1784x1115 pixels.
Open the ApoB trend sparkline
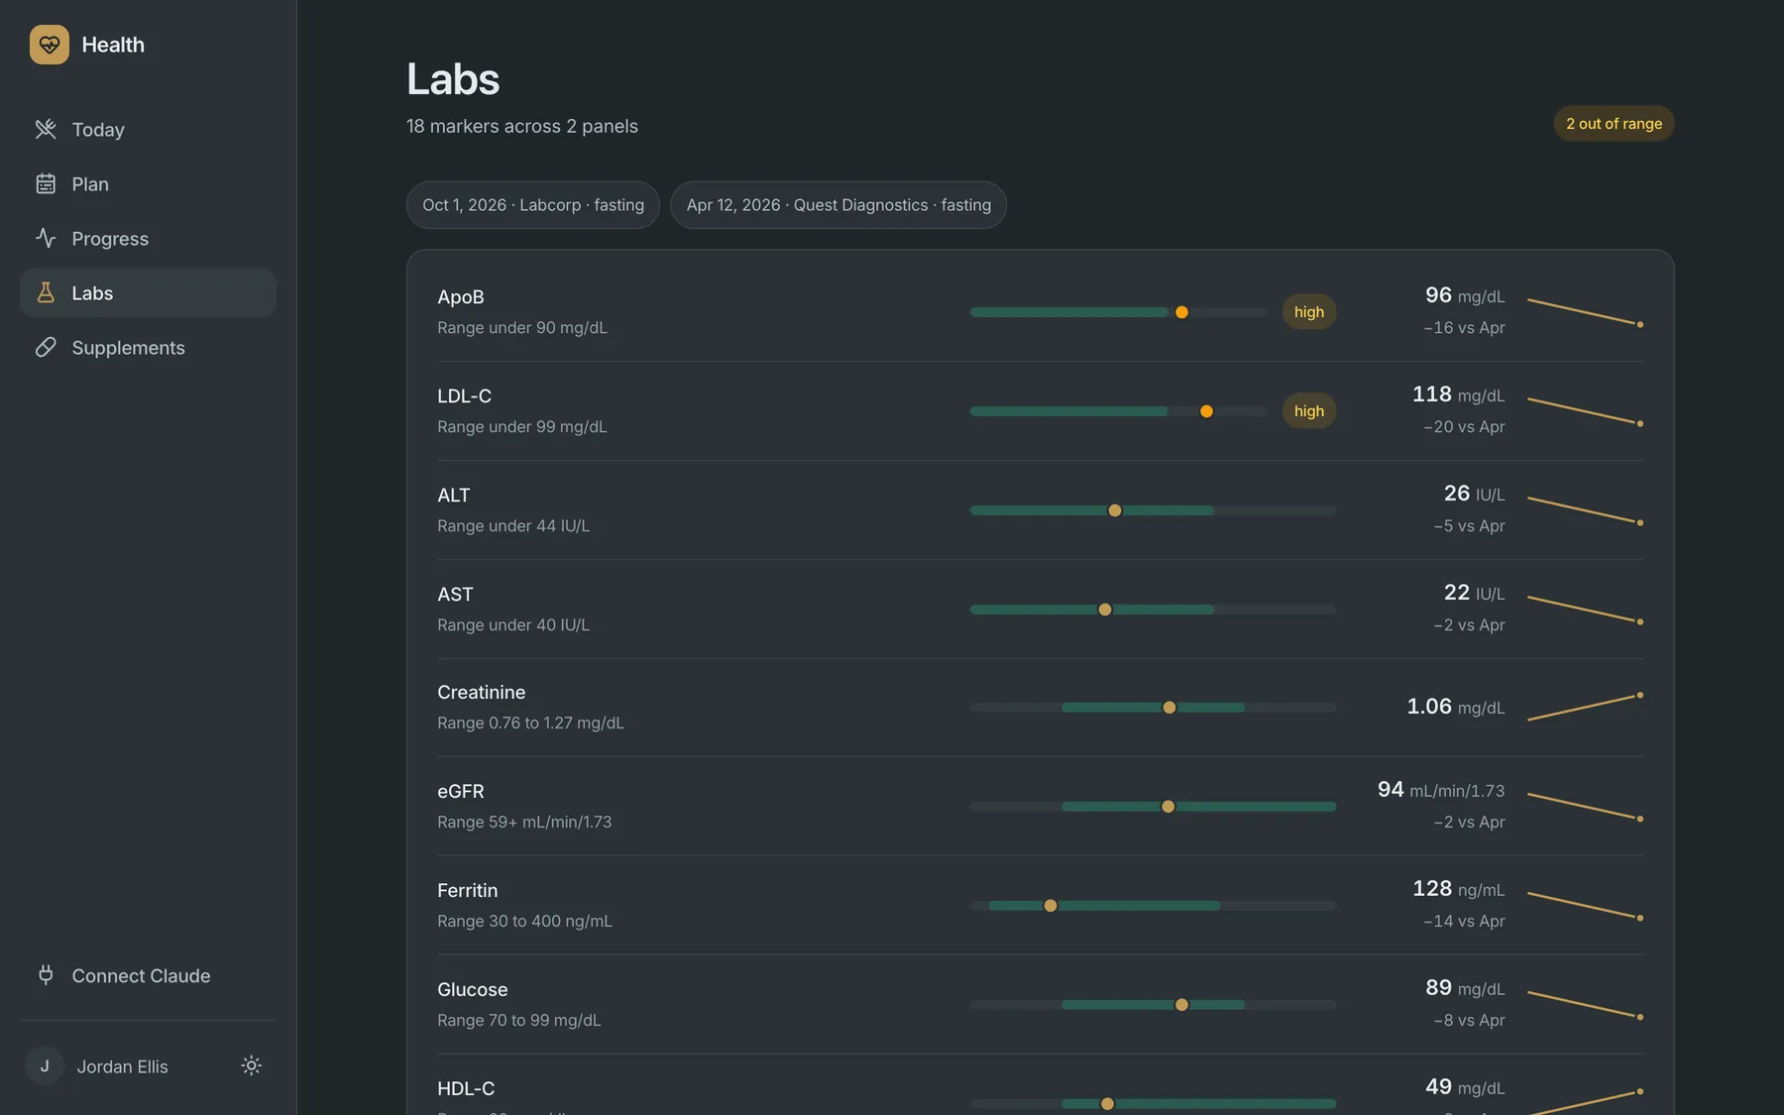coord(1586,312)
